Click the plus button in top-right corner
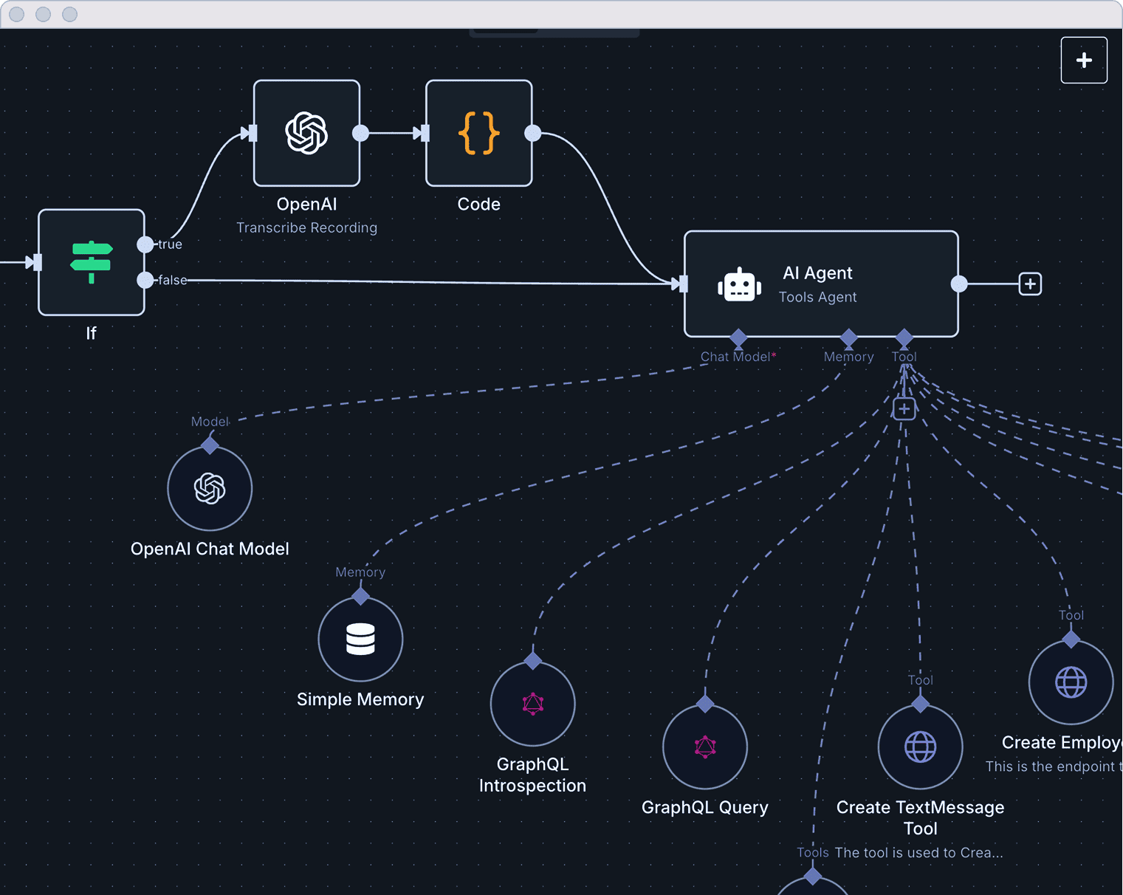The image size is (1123, 895). [x=1083, y=60]
